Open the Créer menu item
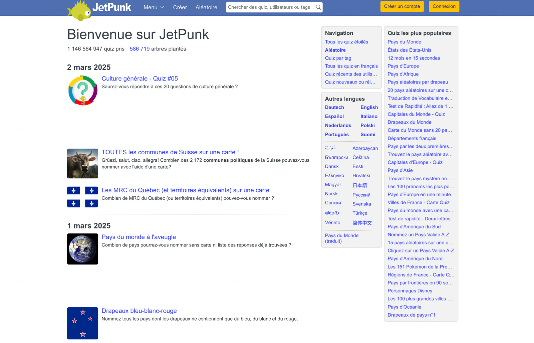534x343 pixels. pyautogui.click(x=180, y=7)
